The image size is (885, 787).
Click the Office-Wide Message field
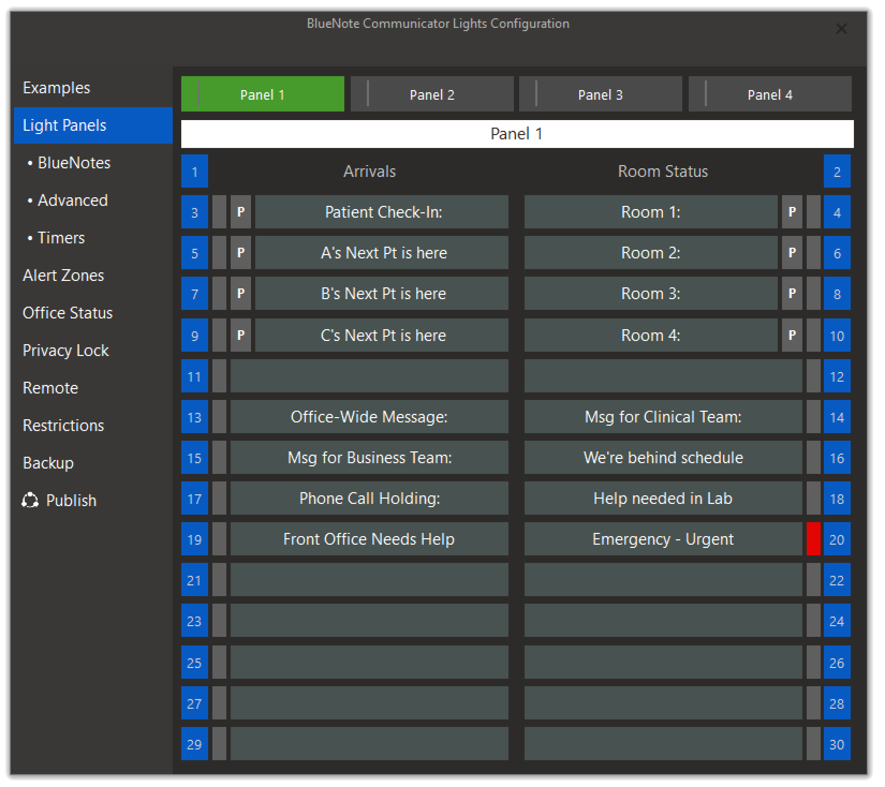(x=370, y=417)
